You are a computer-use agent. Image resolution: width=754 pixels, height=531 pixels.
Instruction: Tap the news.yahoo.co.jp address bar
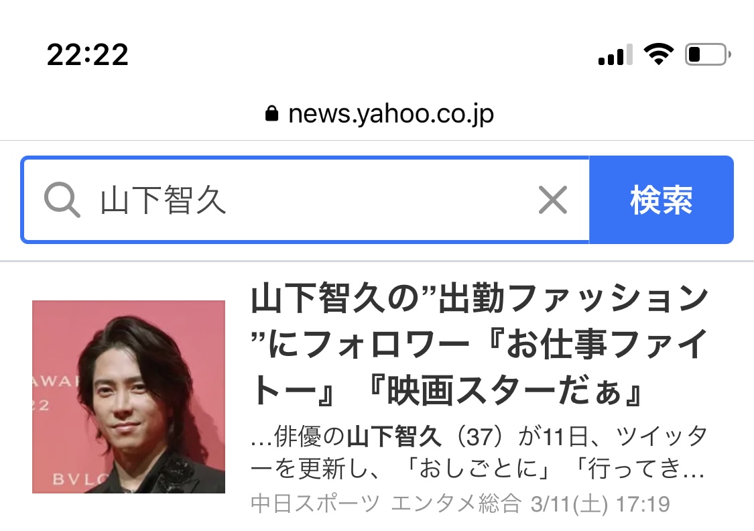point(379,115)
